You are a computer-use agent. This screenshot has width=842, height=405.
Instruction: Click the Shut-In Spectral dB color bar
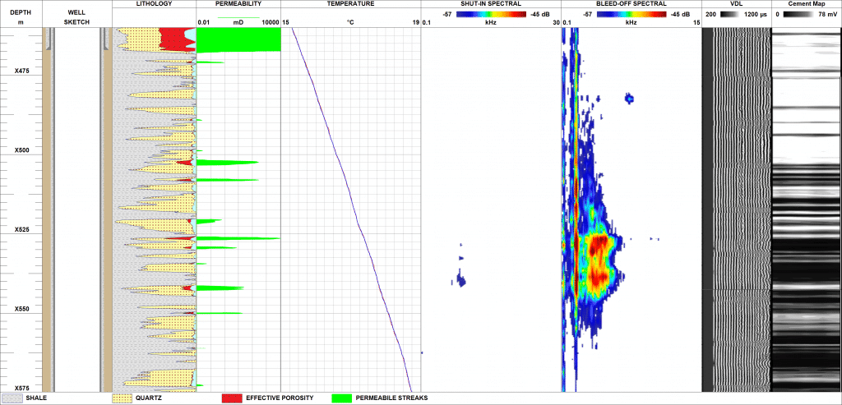coord(492,15)
